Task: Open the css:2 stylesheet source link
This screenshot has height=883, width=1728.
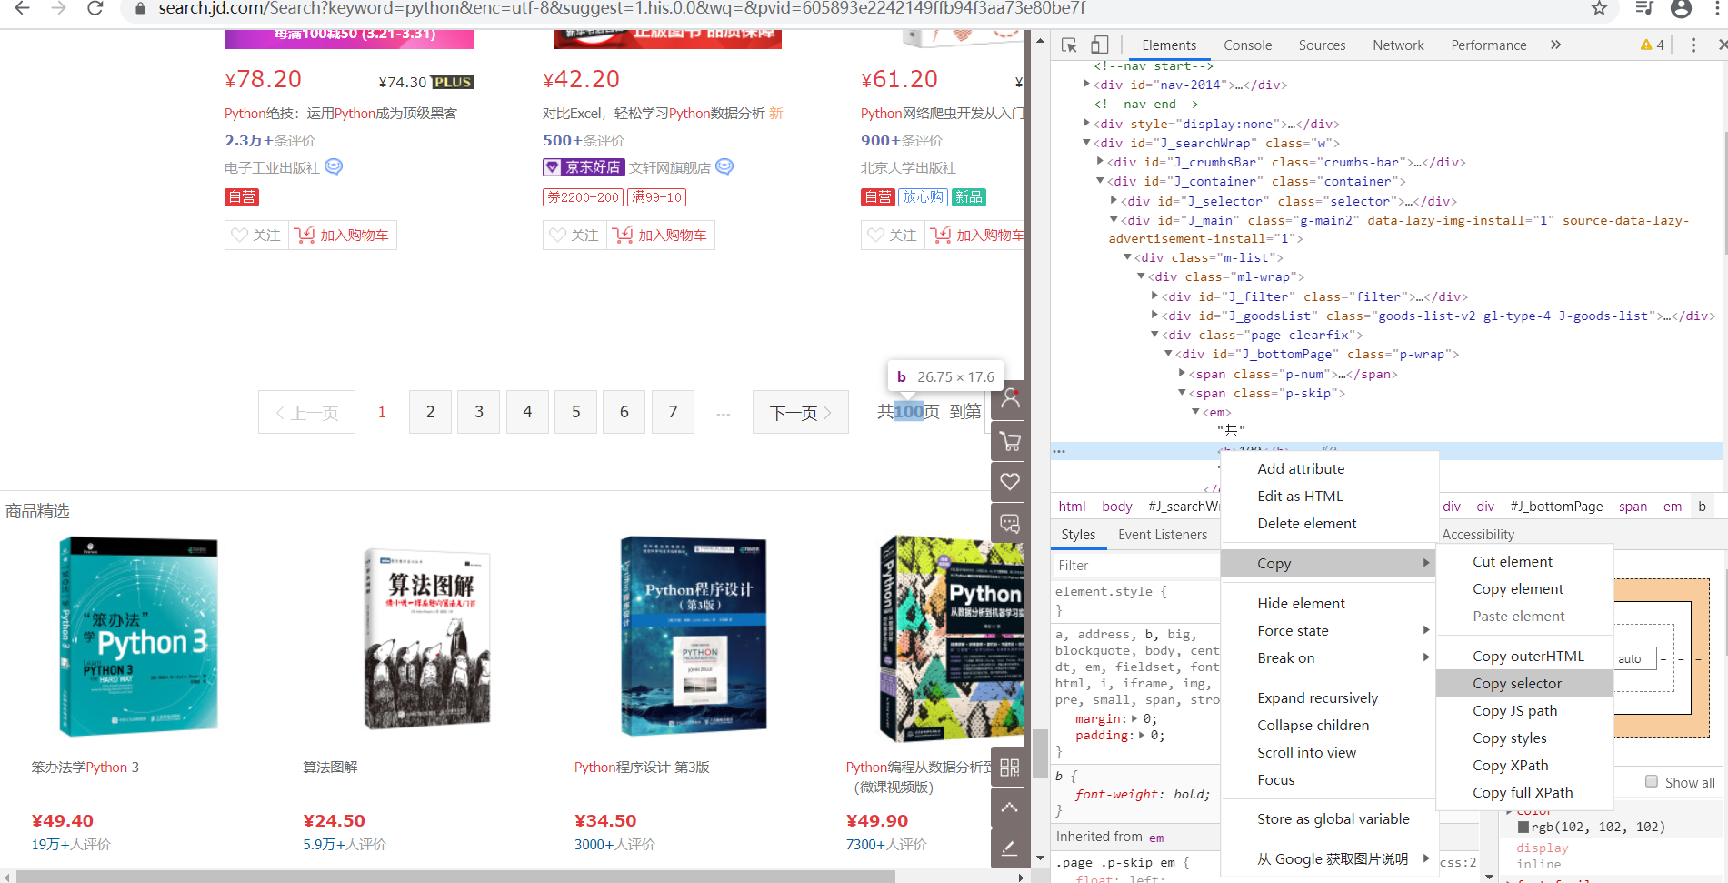Action: tap(1458, 862)
